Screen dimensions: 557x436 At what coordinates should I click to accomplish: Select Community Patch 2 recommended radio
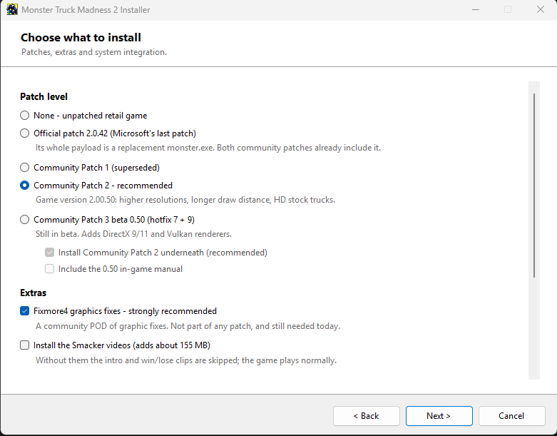click(24, 185)
